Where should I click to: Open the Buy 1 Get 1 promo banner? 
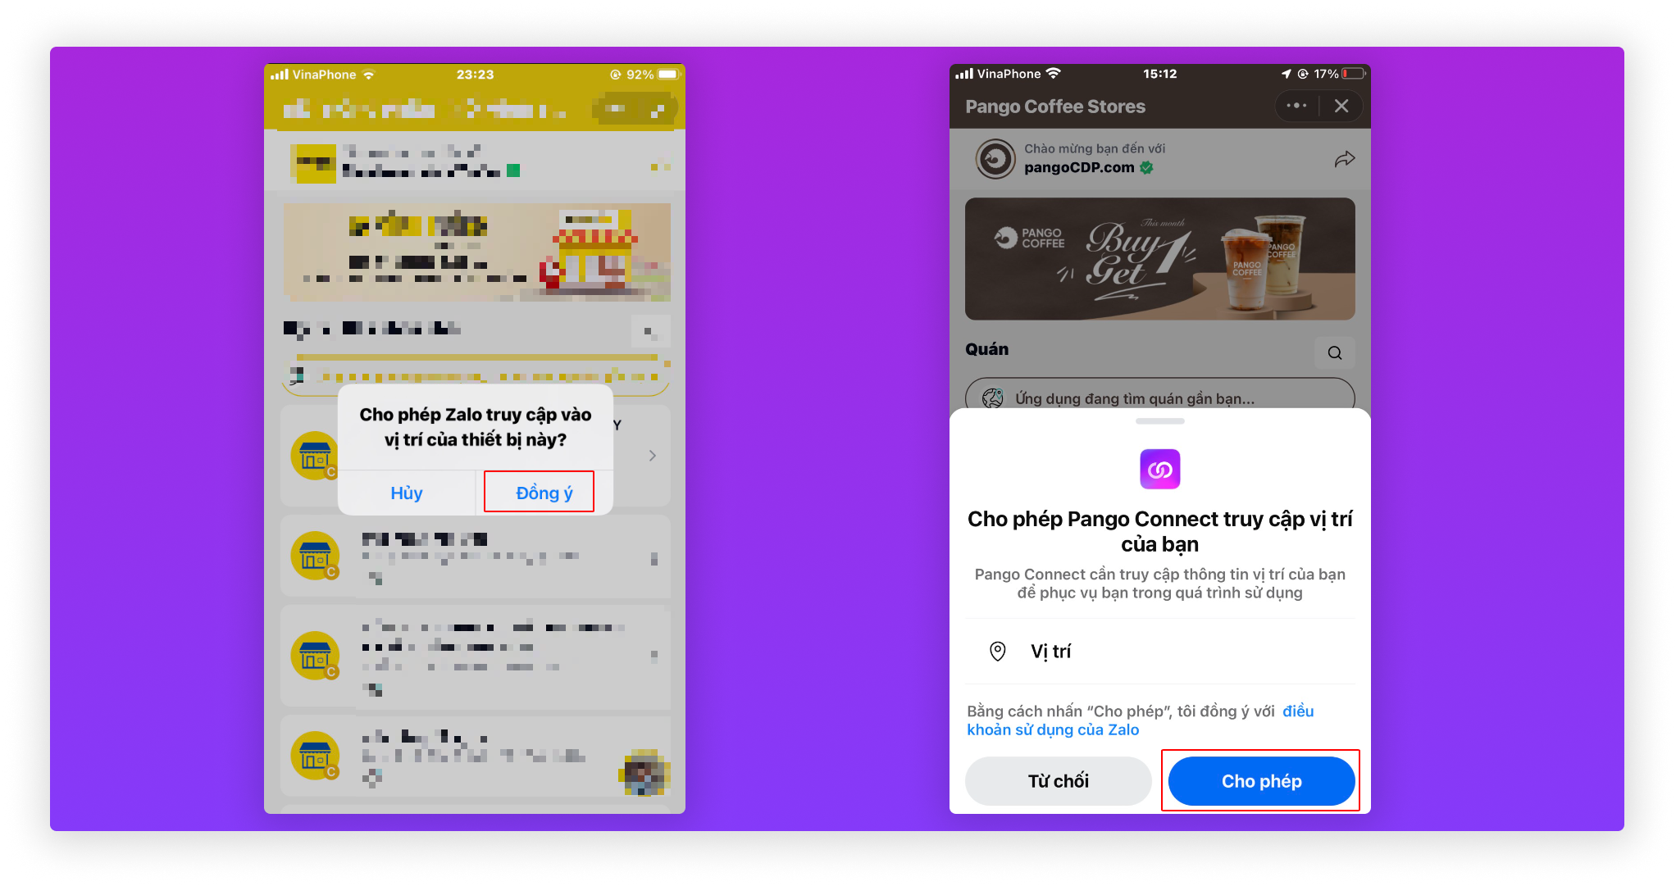[x=1159, y=259]
